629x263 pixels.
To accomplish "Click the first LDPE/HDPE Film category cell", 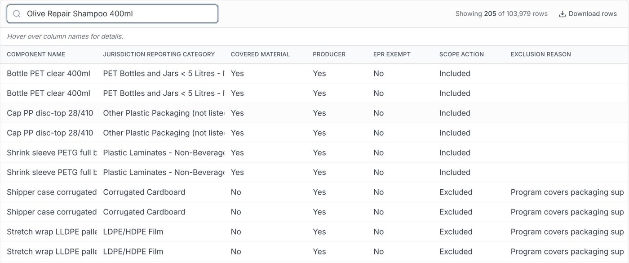I will tap(133, 232).
